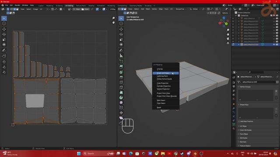Screen dimensions: 280x157
Task: Select defaultMaterial.003 in outliner
Action: [x=251, y=27]
